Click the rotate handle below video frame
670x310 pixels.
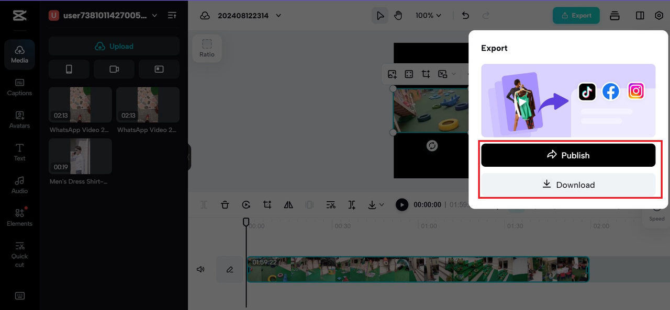coord(432,146)
